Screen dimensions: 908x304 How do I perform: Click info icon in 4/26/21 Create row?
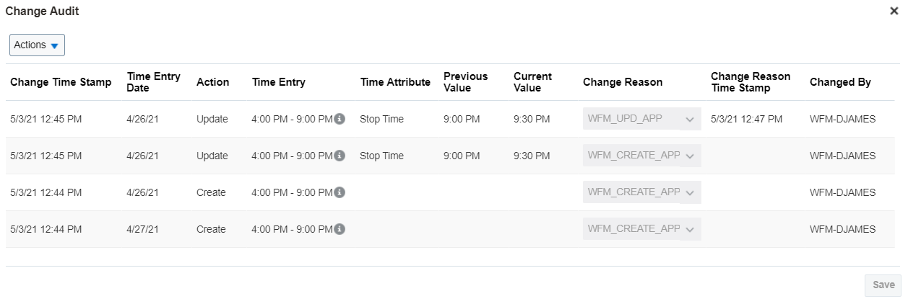tap(340, 192)
